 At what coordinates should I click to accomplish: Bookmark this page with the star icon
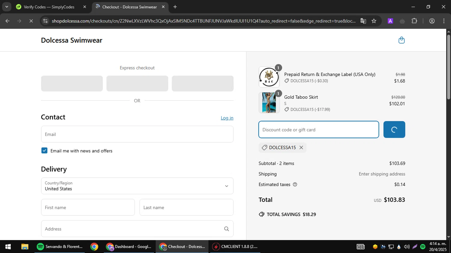(x=374, y=21)
